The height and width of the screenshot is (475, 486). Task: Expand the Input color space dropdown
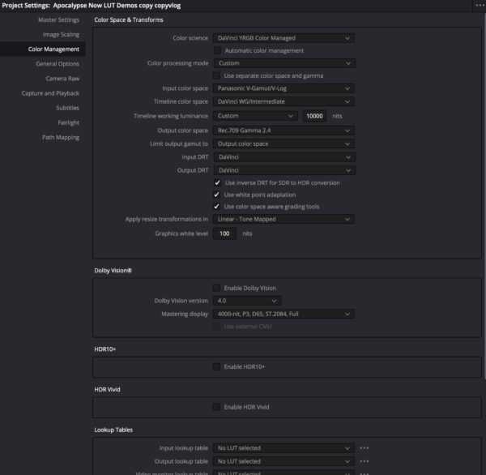(x=284, y=88)
